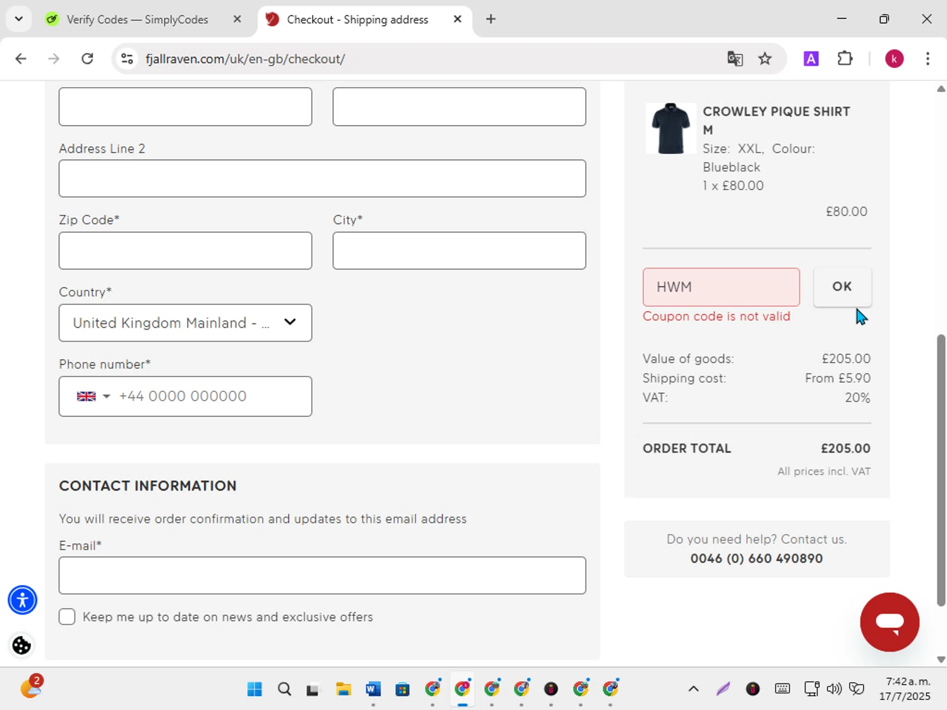Click the field above Address Line 2 on right
947x710 pixels.
click(x=459, y=107)
